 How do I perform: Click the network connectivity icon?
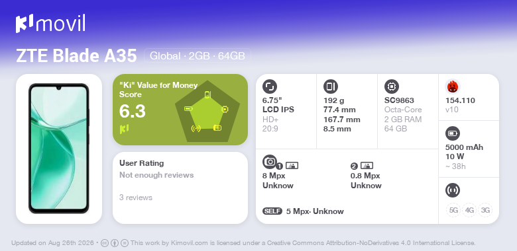pyautogui.click(x=452, y=190)
